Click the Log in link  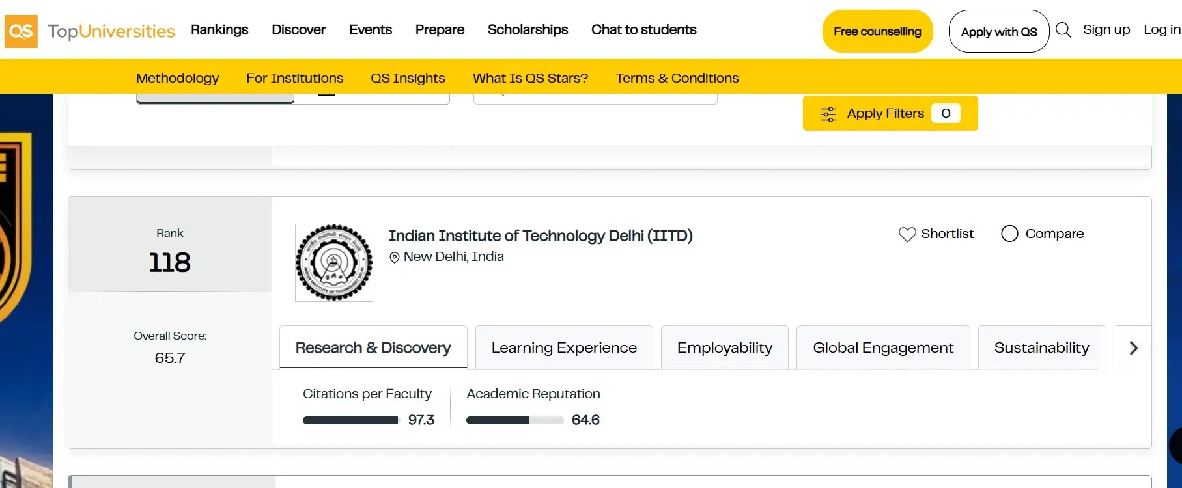tap(1162, 29)
